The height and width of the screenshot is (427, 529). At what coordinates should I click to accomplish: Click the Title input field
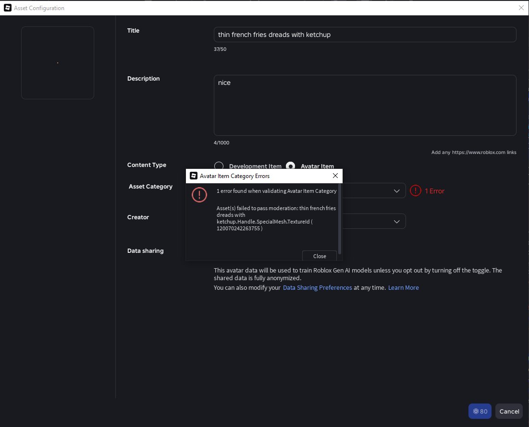365,35
